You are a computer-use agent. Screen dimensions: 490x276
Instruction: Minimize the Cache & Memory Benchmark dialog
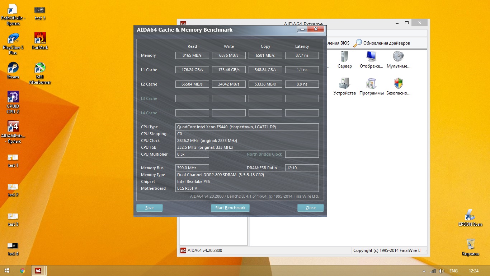(302, 29)
